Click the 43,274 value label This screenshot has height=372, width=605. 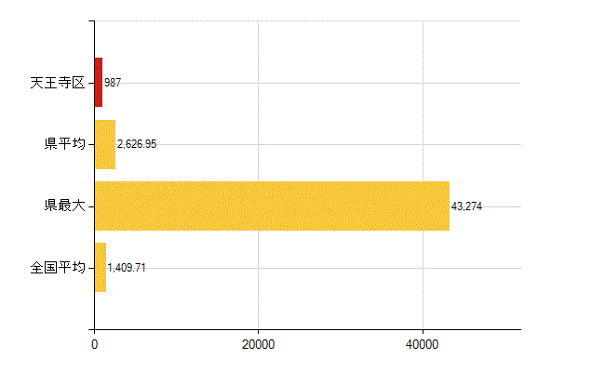(466, 206)
